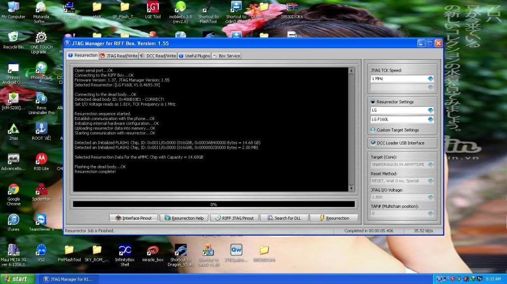Viewport: 507px width, 284px height.
Task: Switch to the DCC Read/Write tab
Action: pos(158,56)
